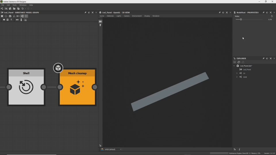Collapse the Led_Panel.sbs package tree
The height and width of the screenshot is (155, 276).
pos(234,66)
